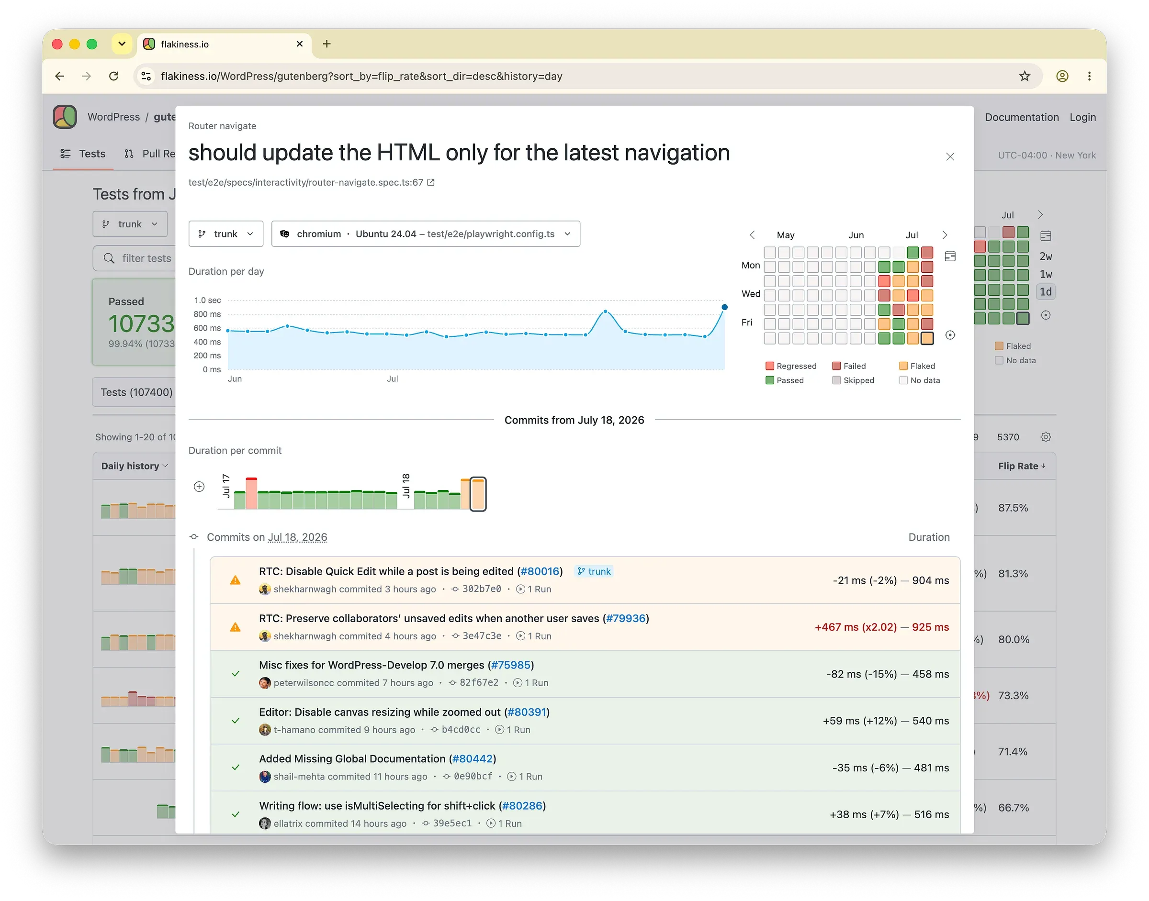Image resolution: width=1149 pixels, height=901 pixels.
Task: Select the 1d history range
Action: 1045,292
